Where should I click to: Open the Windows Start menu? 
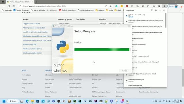pyautogui.click(x=4, y=101)
